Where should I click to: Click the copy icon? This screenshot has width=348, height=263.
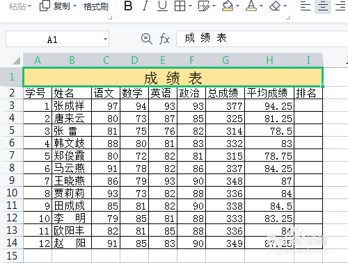click(x=45, y=6)
